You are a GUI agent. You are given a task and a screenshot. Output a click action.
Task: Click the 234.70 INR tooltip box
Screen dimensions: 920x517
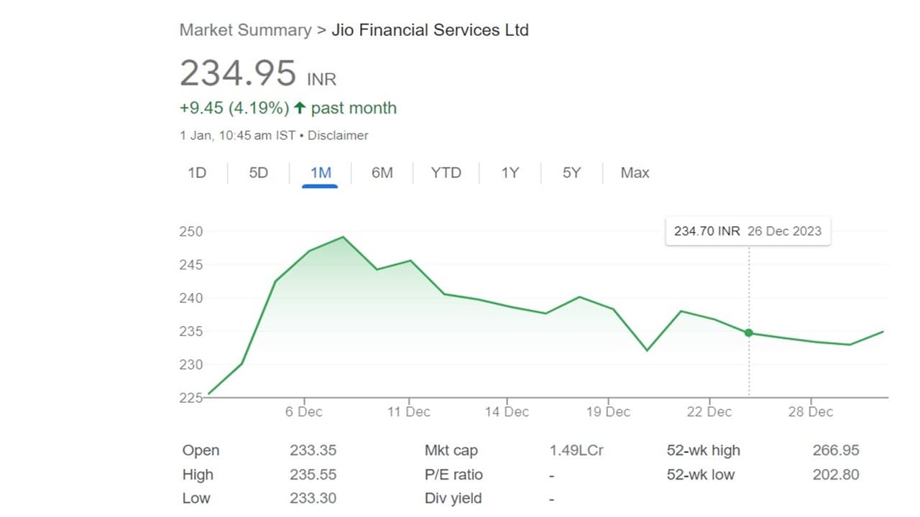747,231
